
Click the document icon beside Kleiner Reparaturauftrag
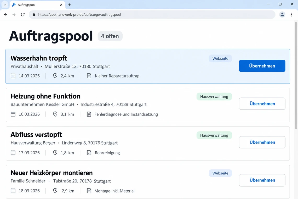click(x=89, y=76)
